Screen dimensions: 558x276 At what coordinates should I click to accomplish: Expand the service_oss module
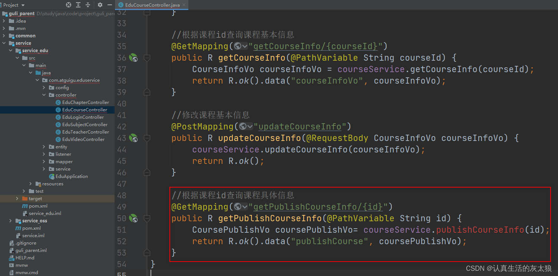(11, 221)
